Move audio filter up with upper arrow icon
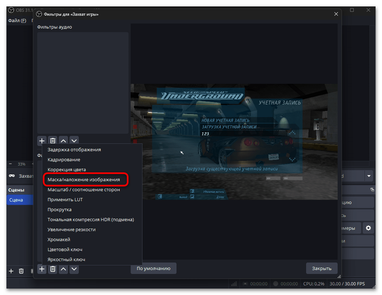Screen dimensions: 382x295 pos(64,140)
